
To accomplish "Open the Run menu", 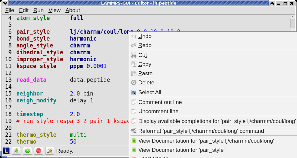I will [39, 10].
